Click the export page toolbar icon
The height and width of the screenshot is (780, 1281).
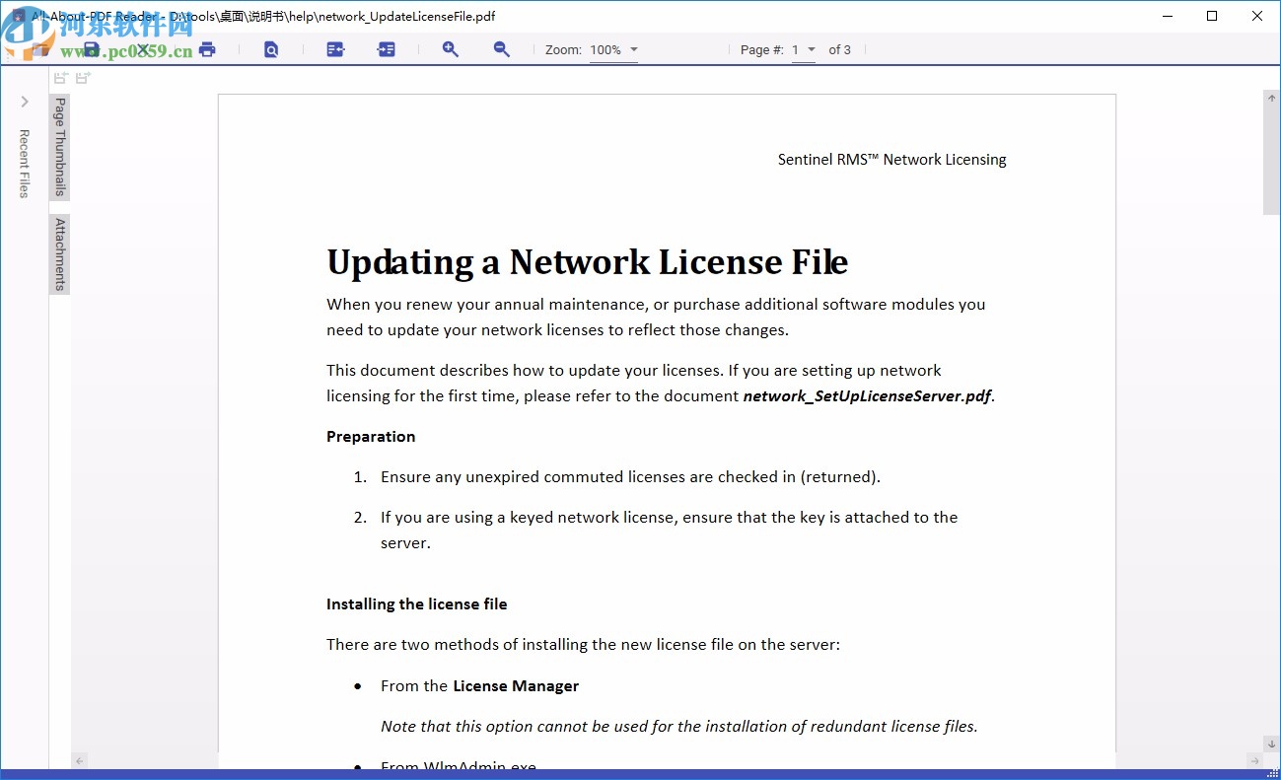pos(335,49)
